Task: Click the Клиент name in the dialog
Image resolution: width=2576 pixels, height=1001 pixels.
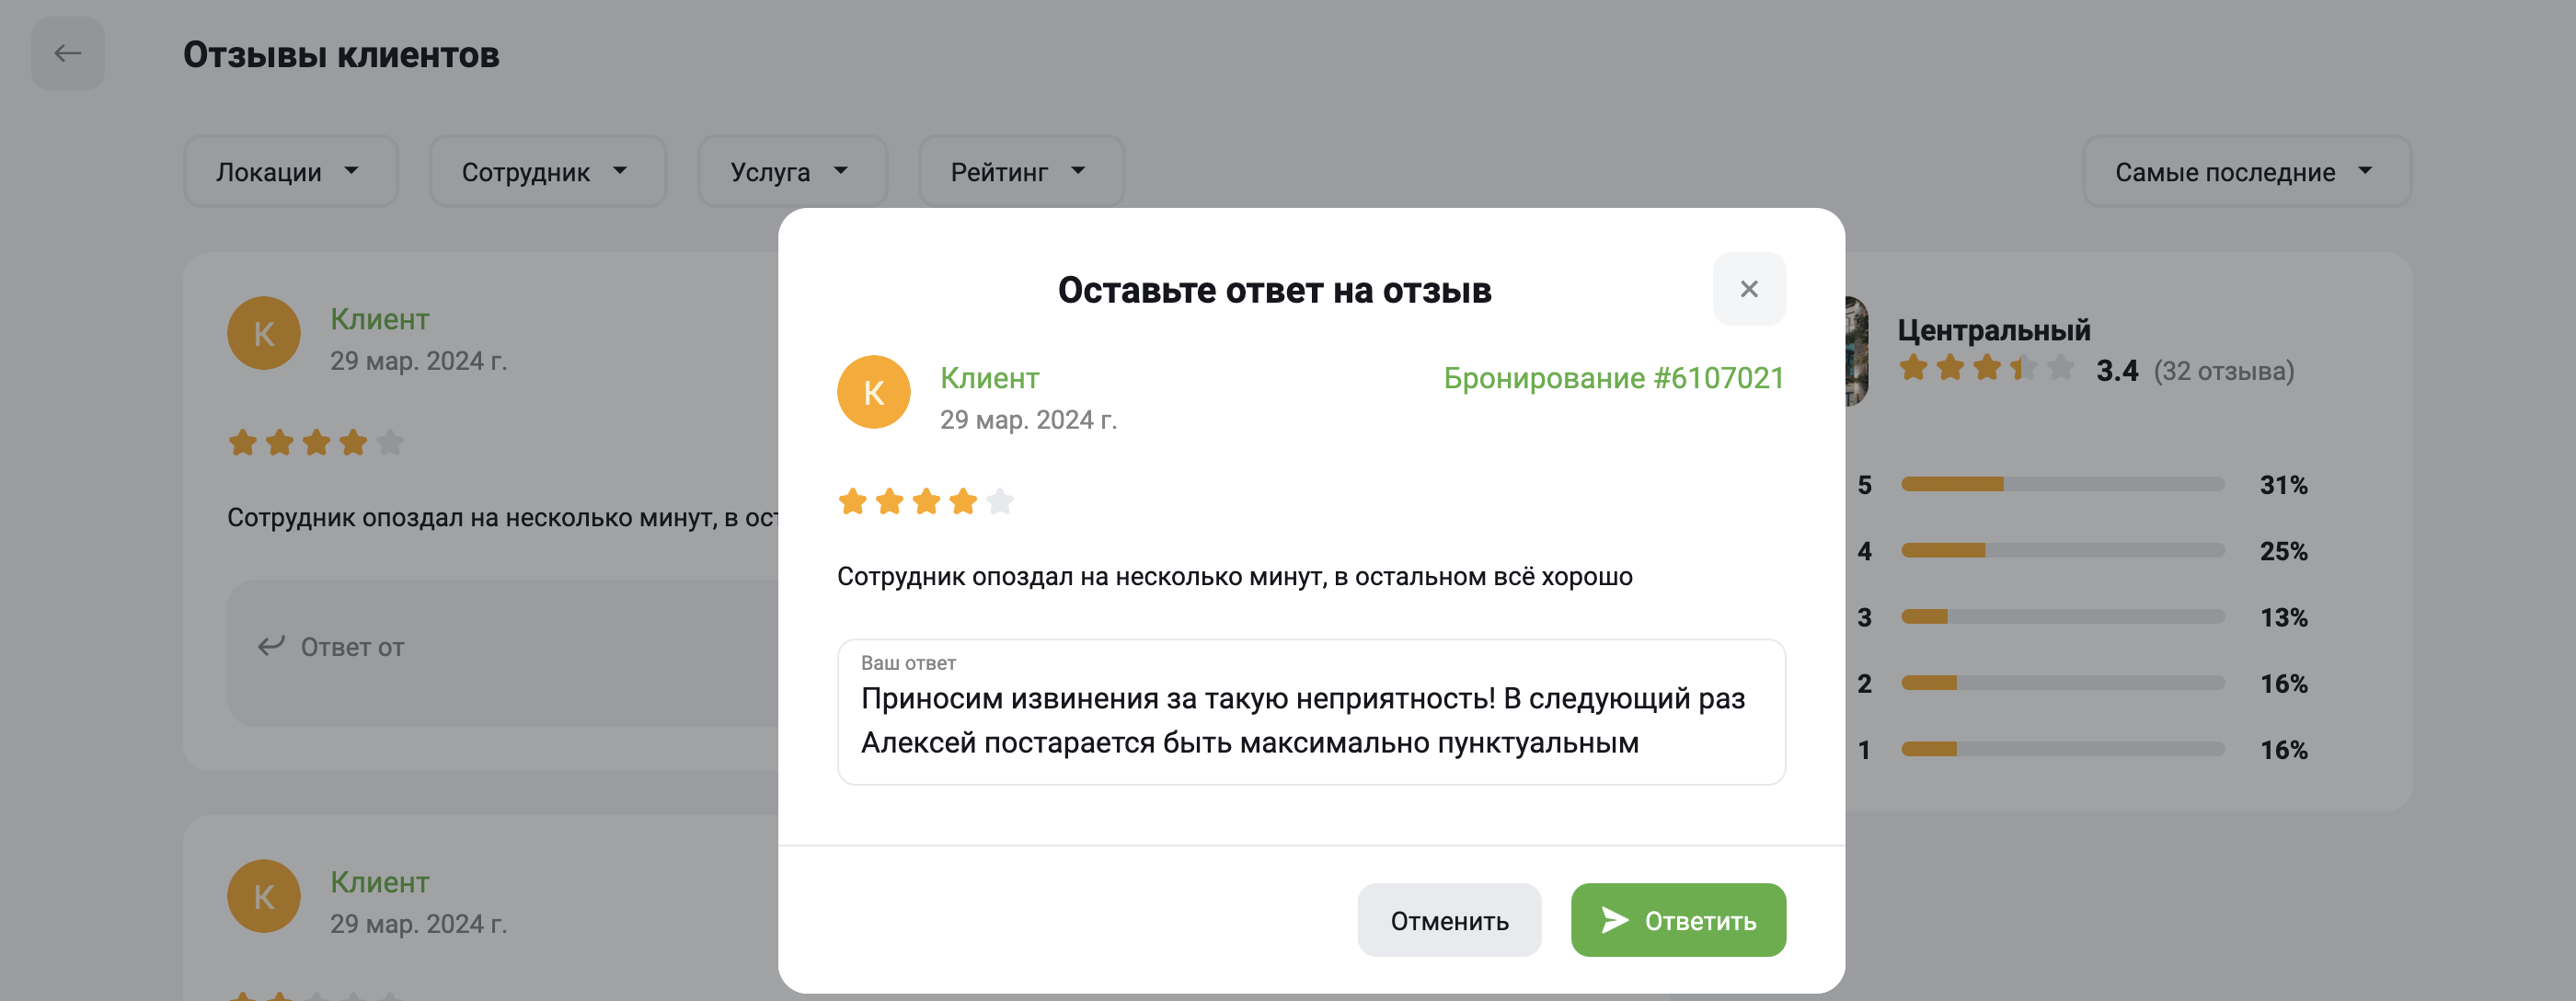Action: (x=990, y=378)
